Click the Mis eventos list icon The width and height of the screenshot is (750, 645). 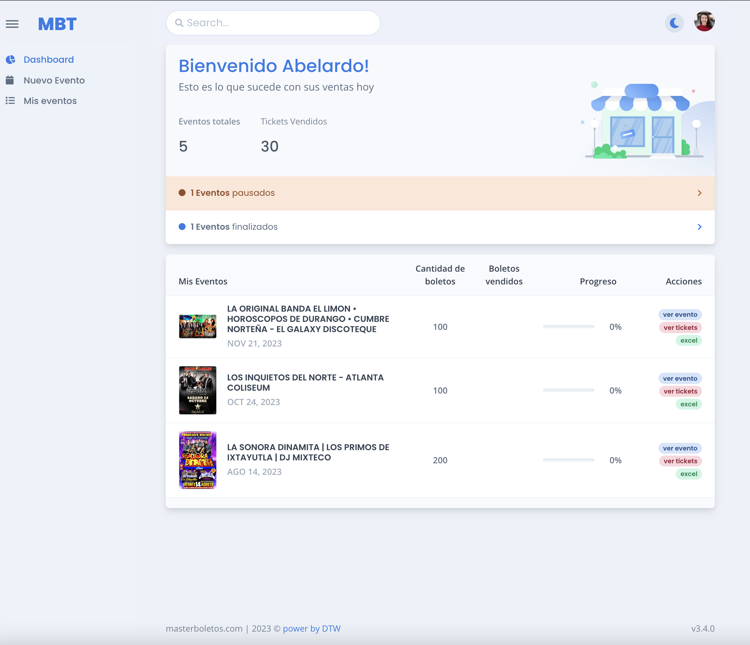[10, 101]
